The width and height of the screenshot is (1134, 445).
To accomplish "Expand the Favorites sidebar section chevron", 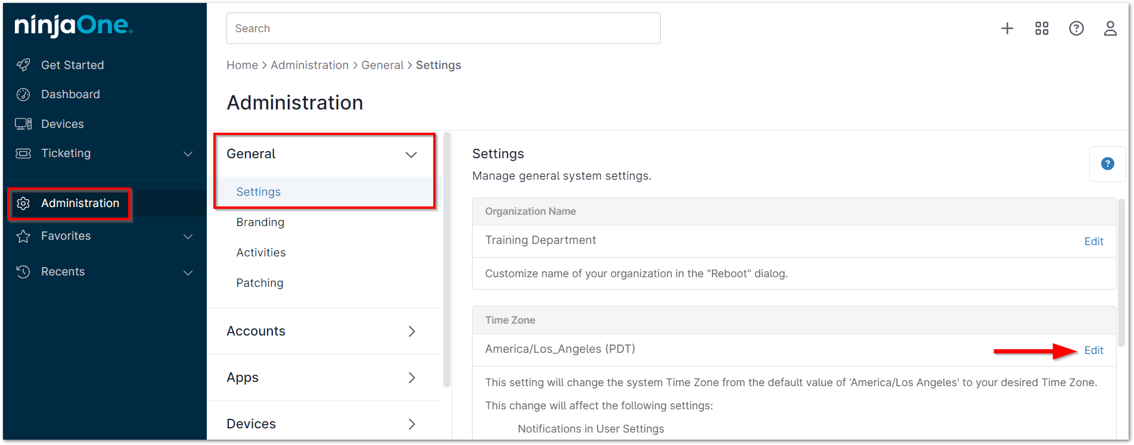I will point(188,236).
